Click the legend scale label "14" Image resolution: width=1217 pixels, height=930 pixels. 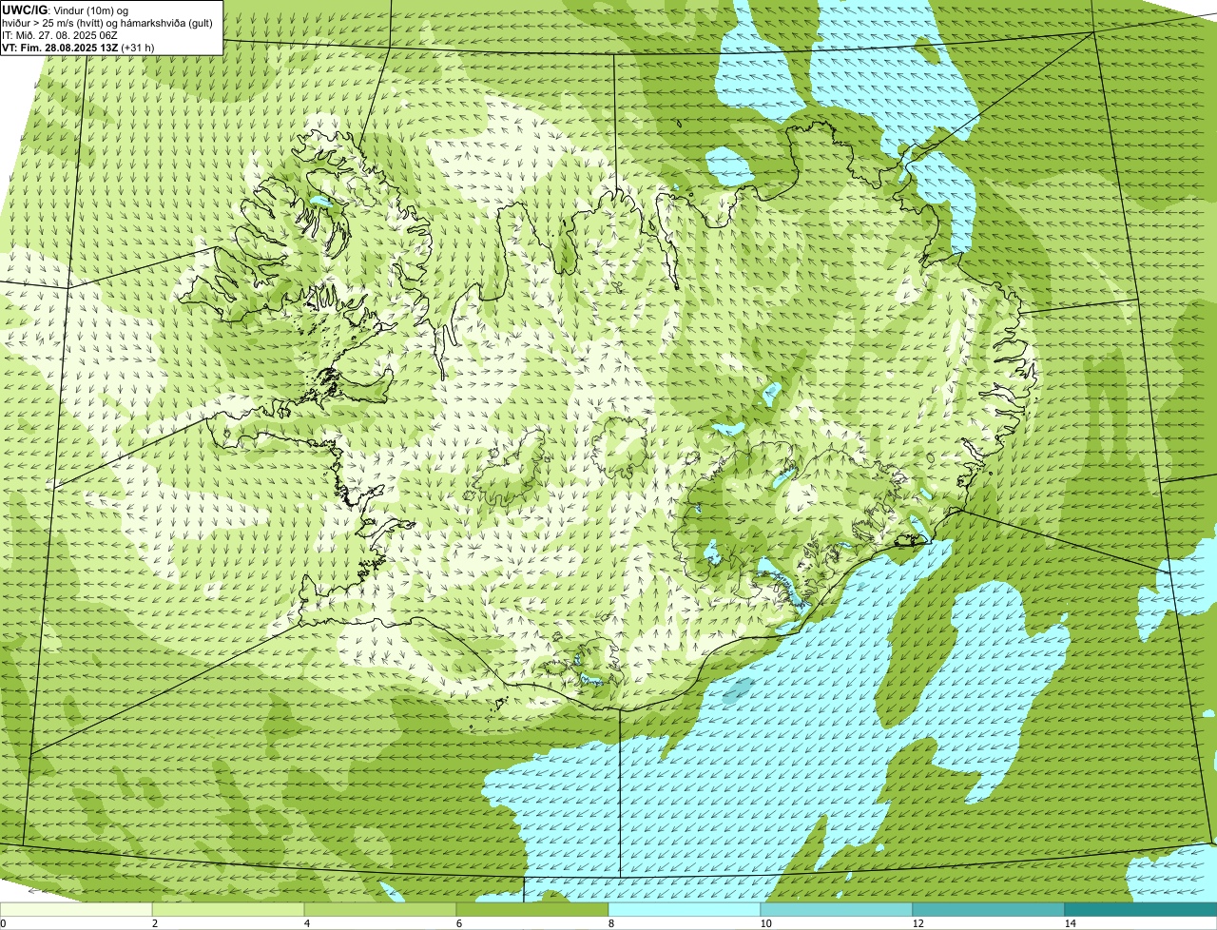1070,923
